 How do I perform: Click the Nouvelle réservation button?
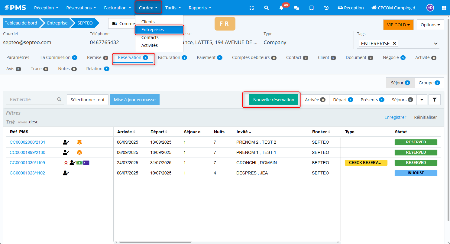[274, 100]
